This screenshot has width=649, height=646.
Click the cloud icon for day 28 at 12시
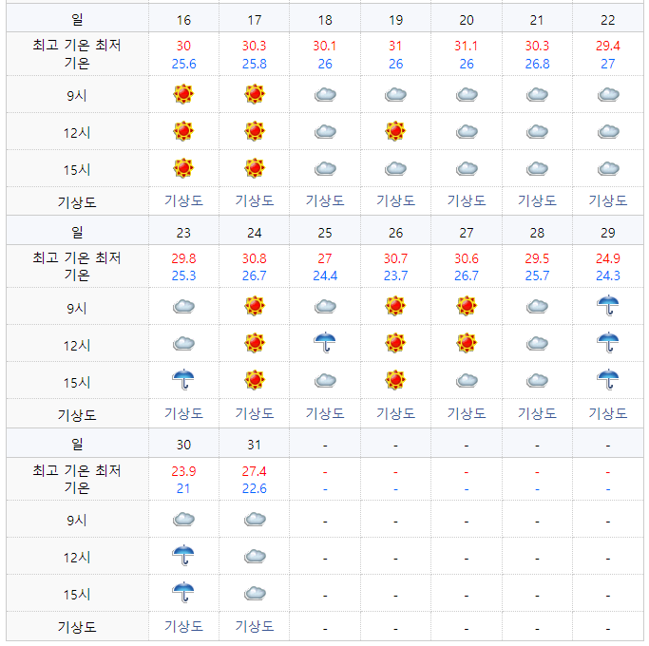(x=537, y=344)
